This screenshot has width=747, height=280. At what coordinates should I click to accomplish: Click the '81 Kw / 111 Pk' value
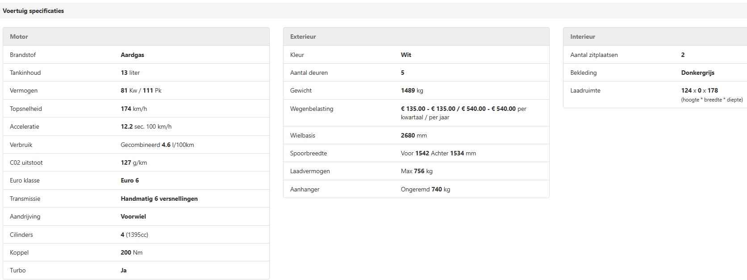tap(141, 90)
